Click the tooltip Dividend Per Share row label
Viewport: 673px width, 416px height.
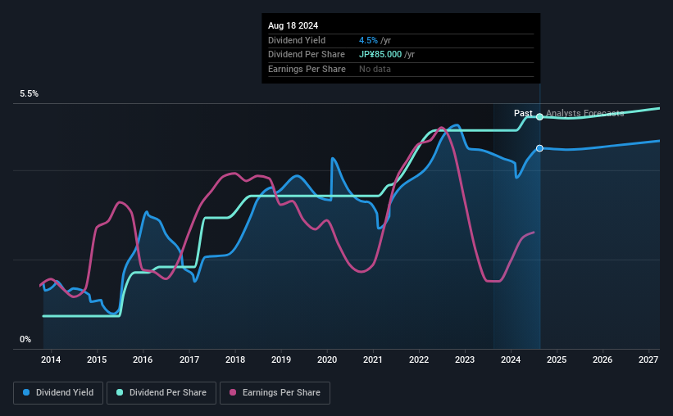pos(307,55)
